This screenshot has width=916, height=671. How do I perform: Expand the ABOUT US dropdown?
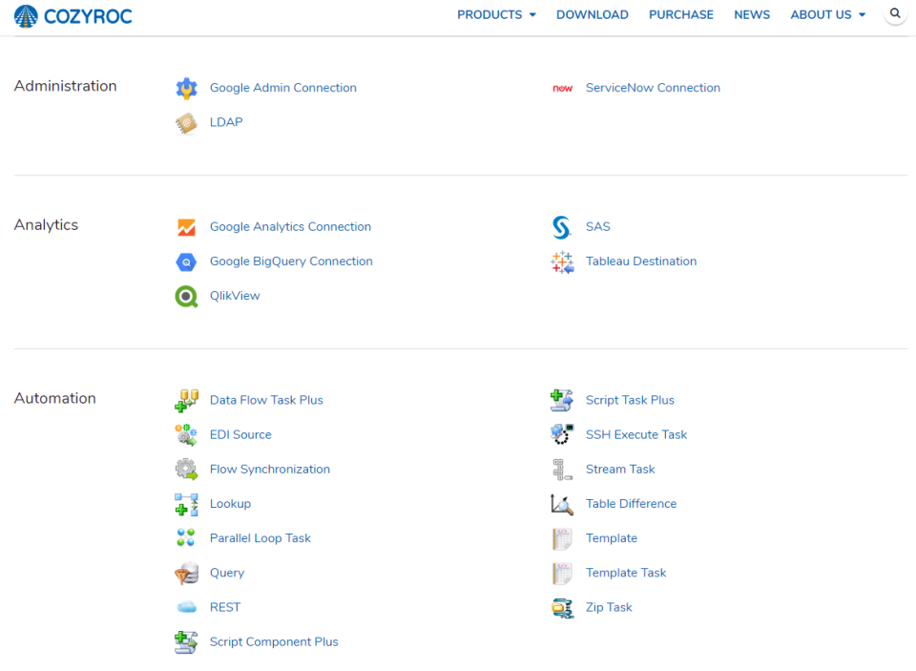[x=827, y=14]
